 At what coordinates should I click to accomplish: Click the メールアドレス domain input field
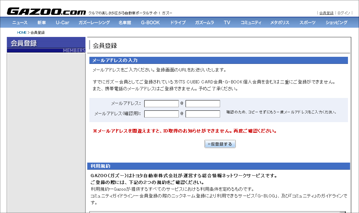click(203, 104)
